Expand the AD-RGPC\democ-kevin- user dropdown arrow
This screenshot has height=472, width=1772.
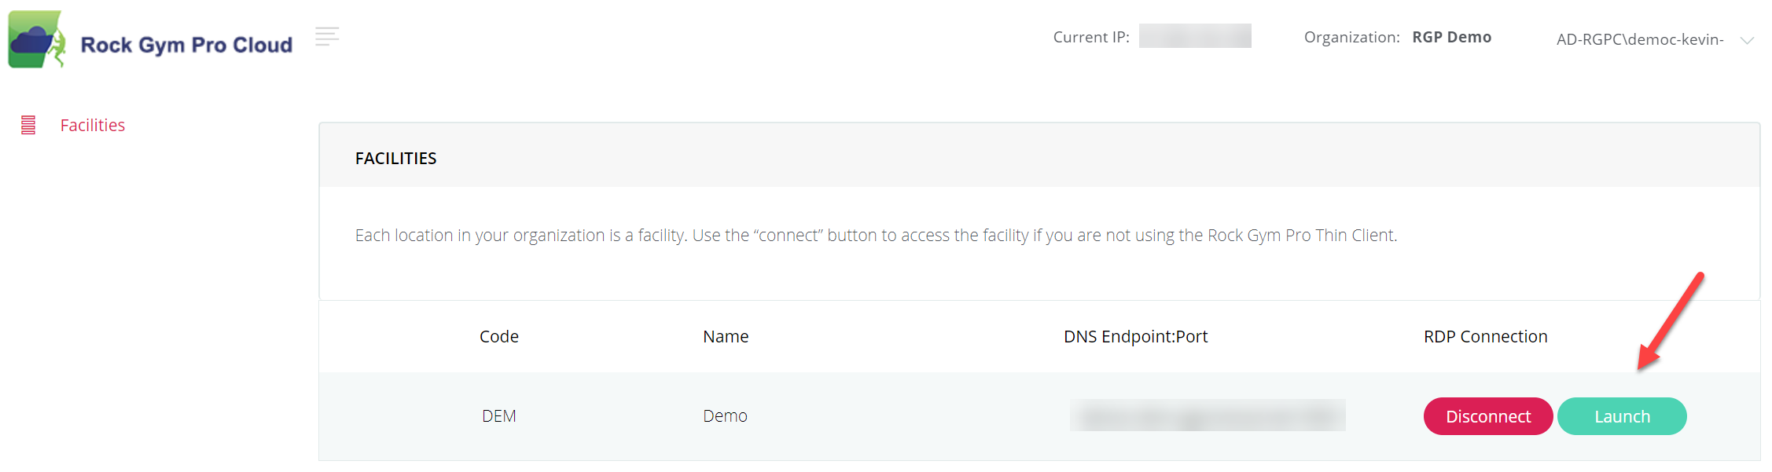[x=1747, y=40]
